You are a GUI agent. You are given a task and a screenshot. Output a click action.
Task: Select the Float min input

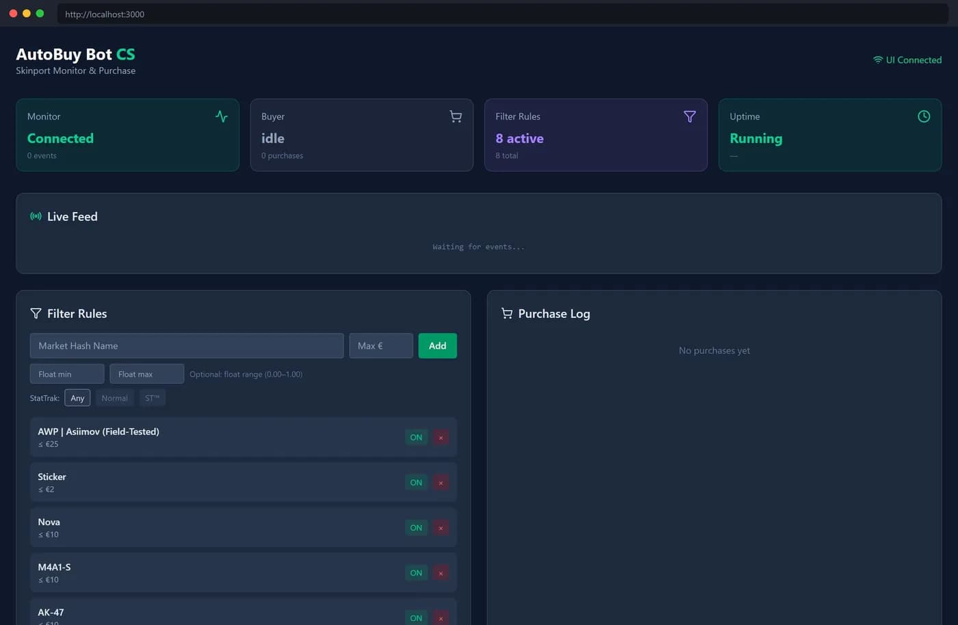click(x=67, y=374)
